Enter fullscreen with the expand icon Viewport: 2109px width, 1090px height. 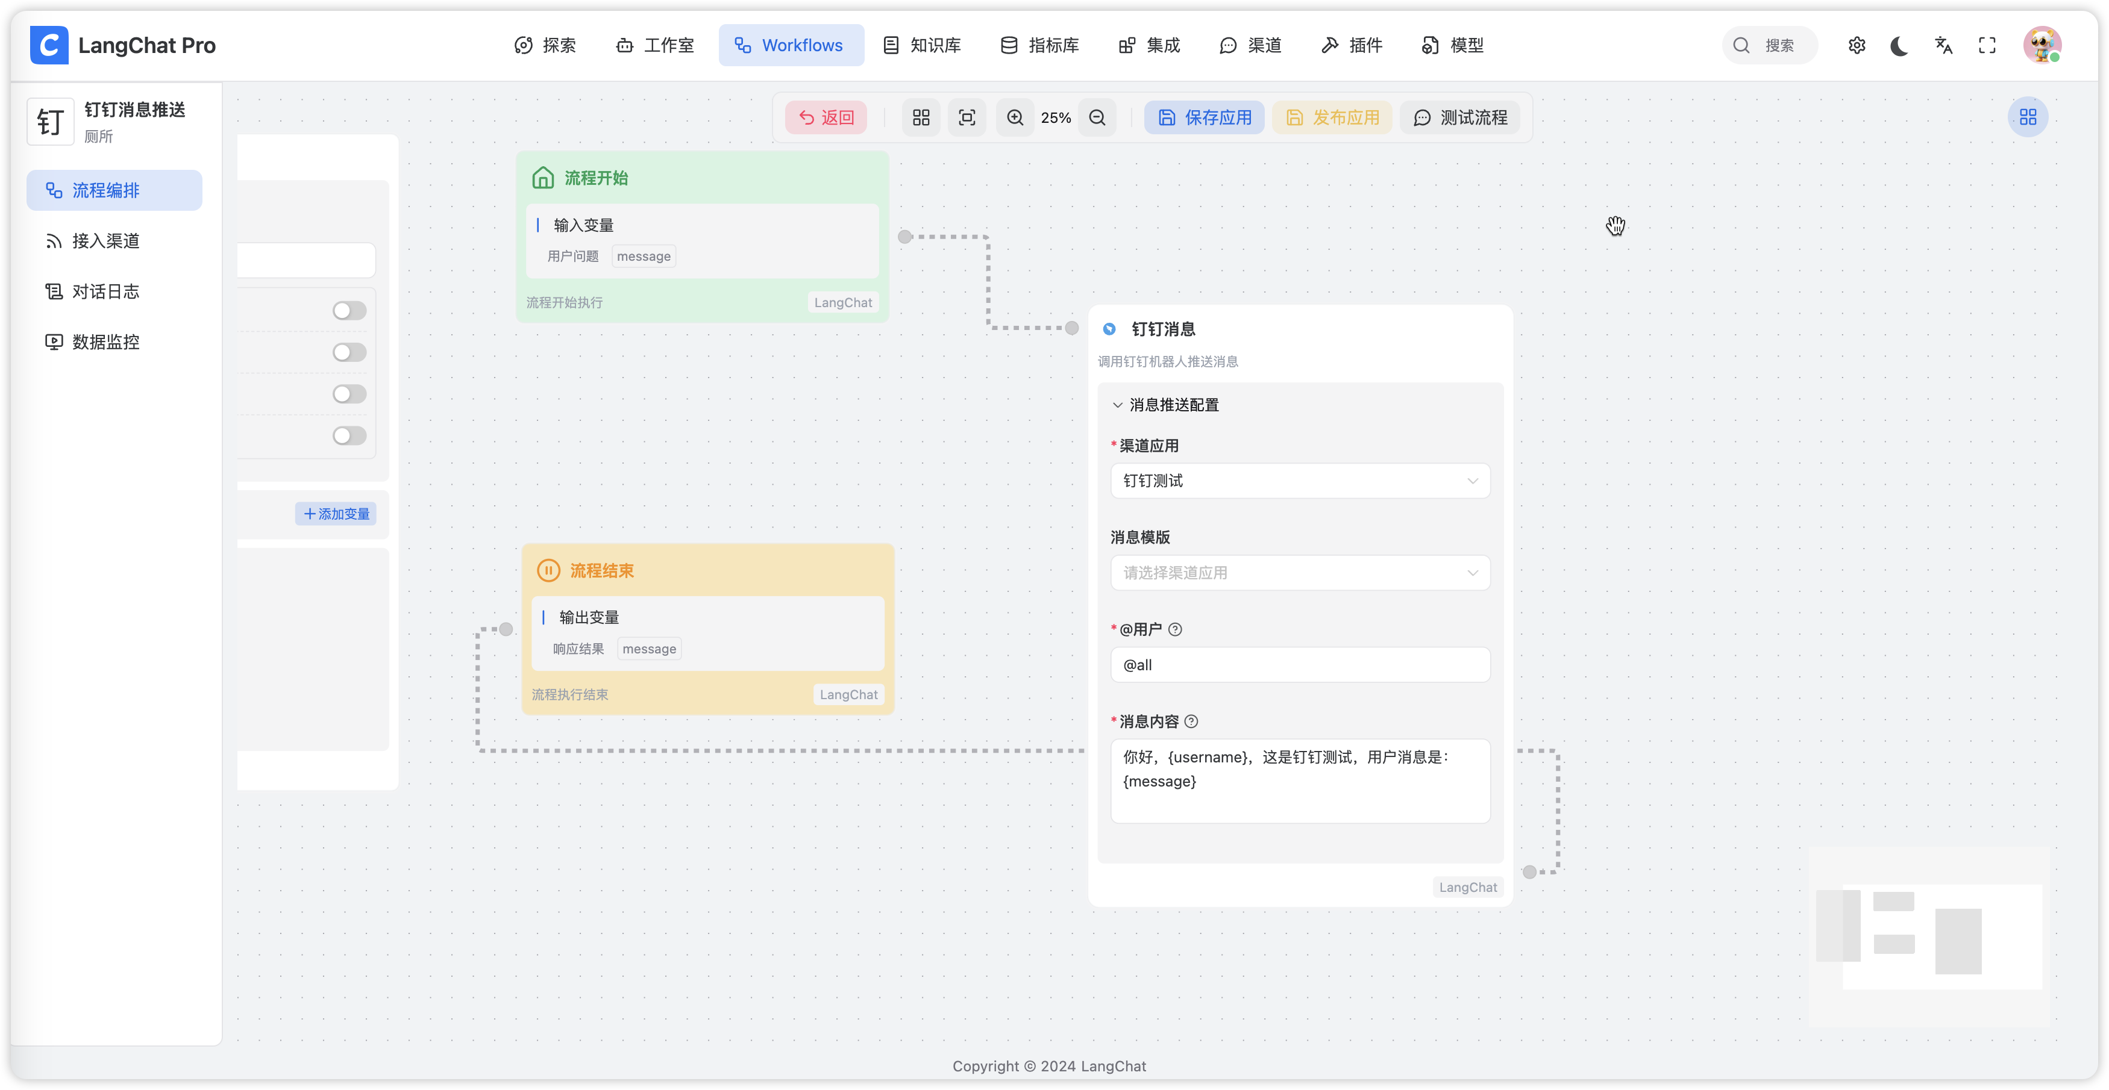(x=1987, y=46)
